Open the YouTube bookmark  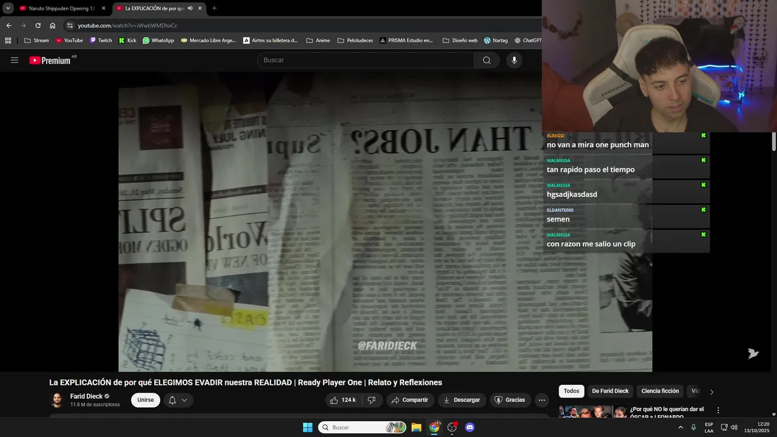click(69, 41)
